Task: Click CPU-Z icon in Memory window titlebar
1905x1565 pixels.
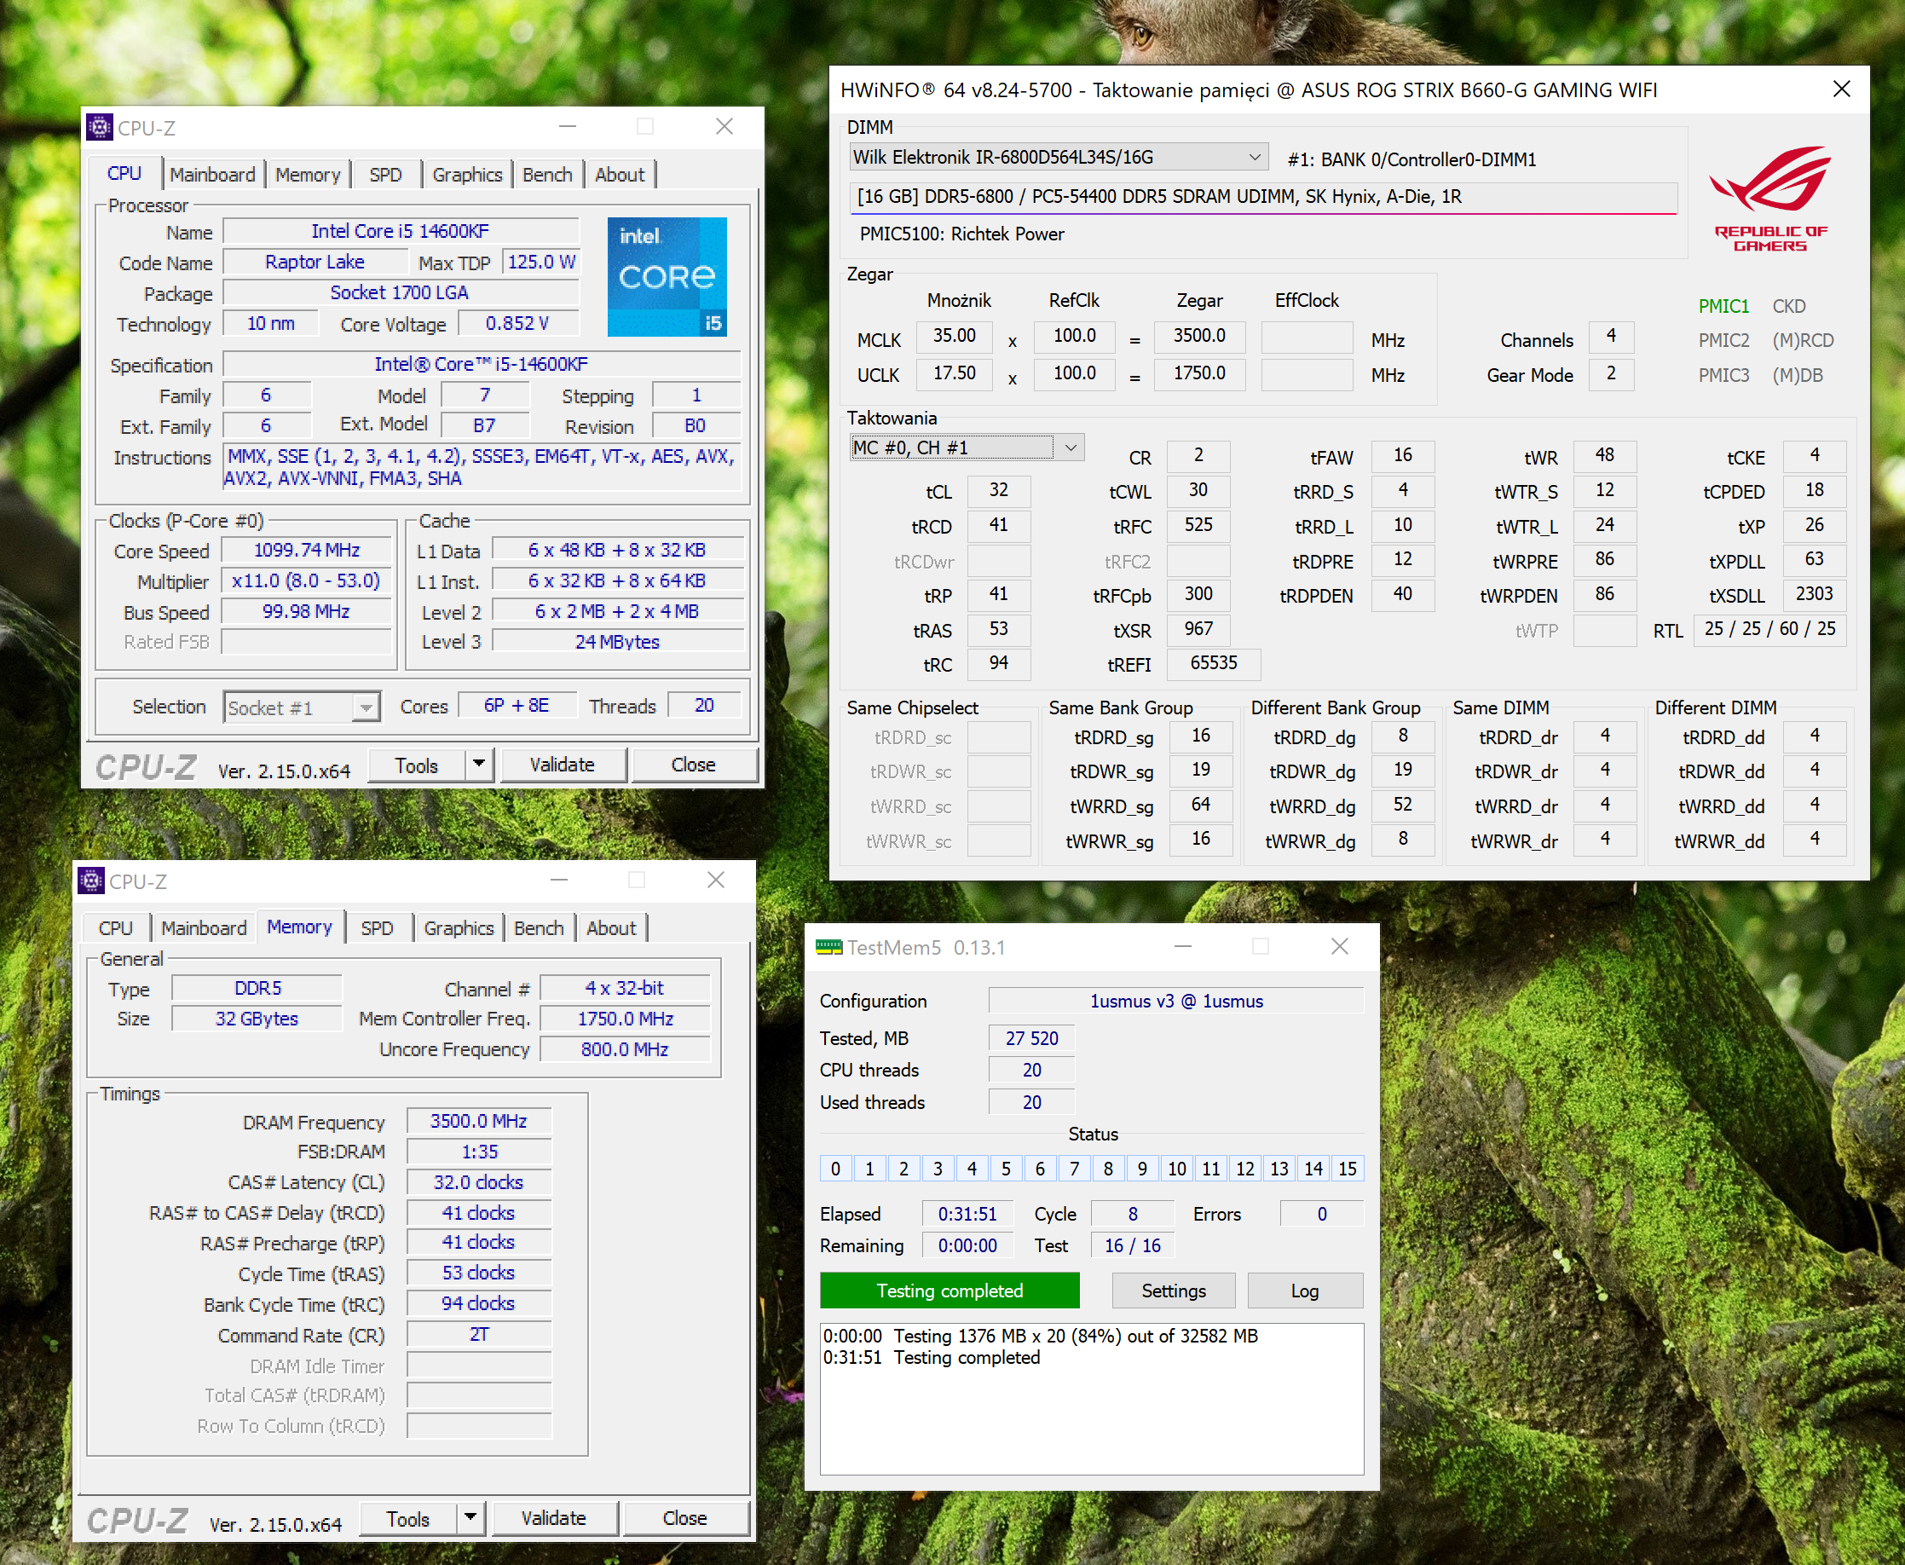Action: tap(91, 881)
